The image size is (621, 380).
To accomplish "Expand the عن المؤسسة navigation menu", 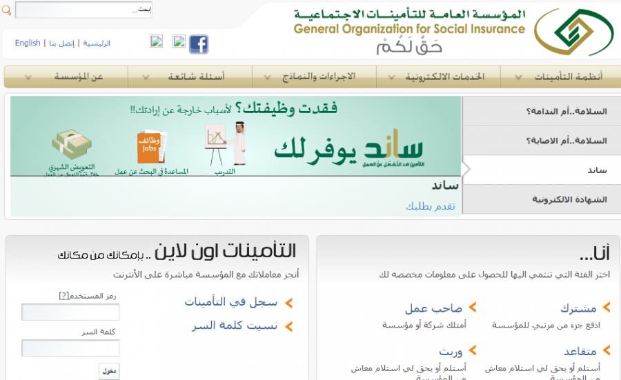I will pos(66,77).
